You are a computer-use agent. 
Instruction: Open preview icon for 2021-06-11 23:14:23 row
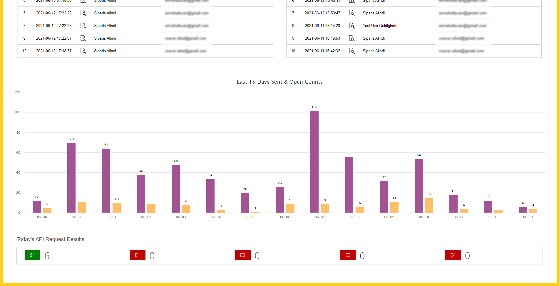[x=352, y=26]
